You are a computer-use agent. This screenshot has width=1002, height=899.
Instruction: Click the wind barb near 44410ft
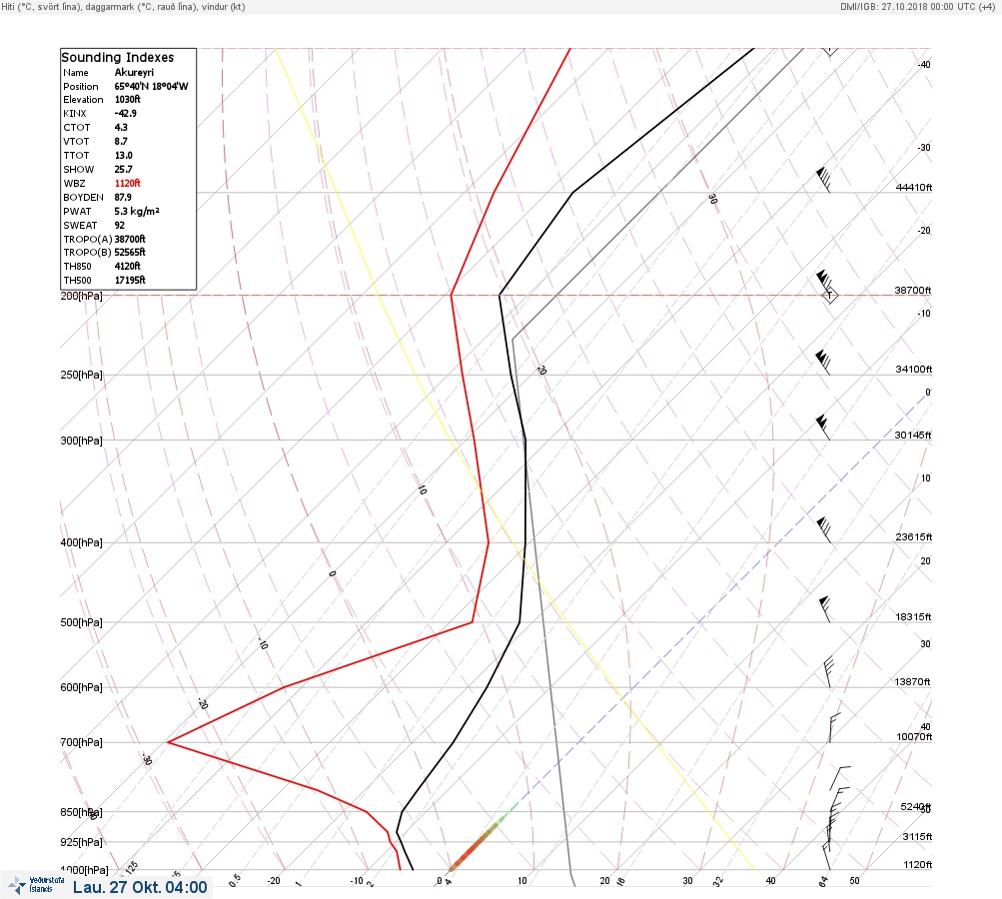pyautogui.click(x=824, y=180)
